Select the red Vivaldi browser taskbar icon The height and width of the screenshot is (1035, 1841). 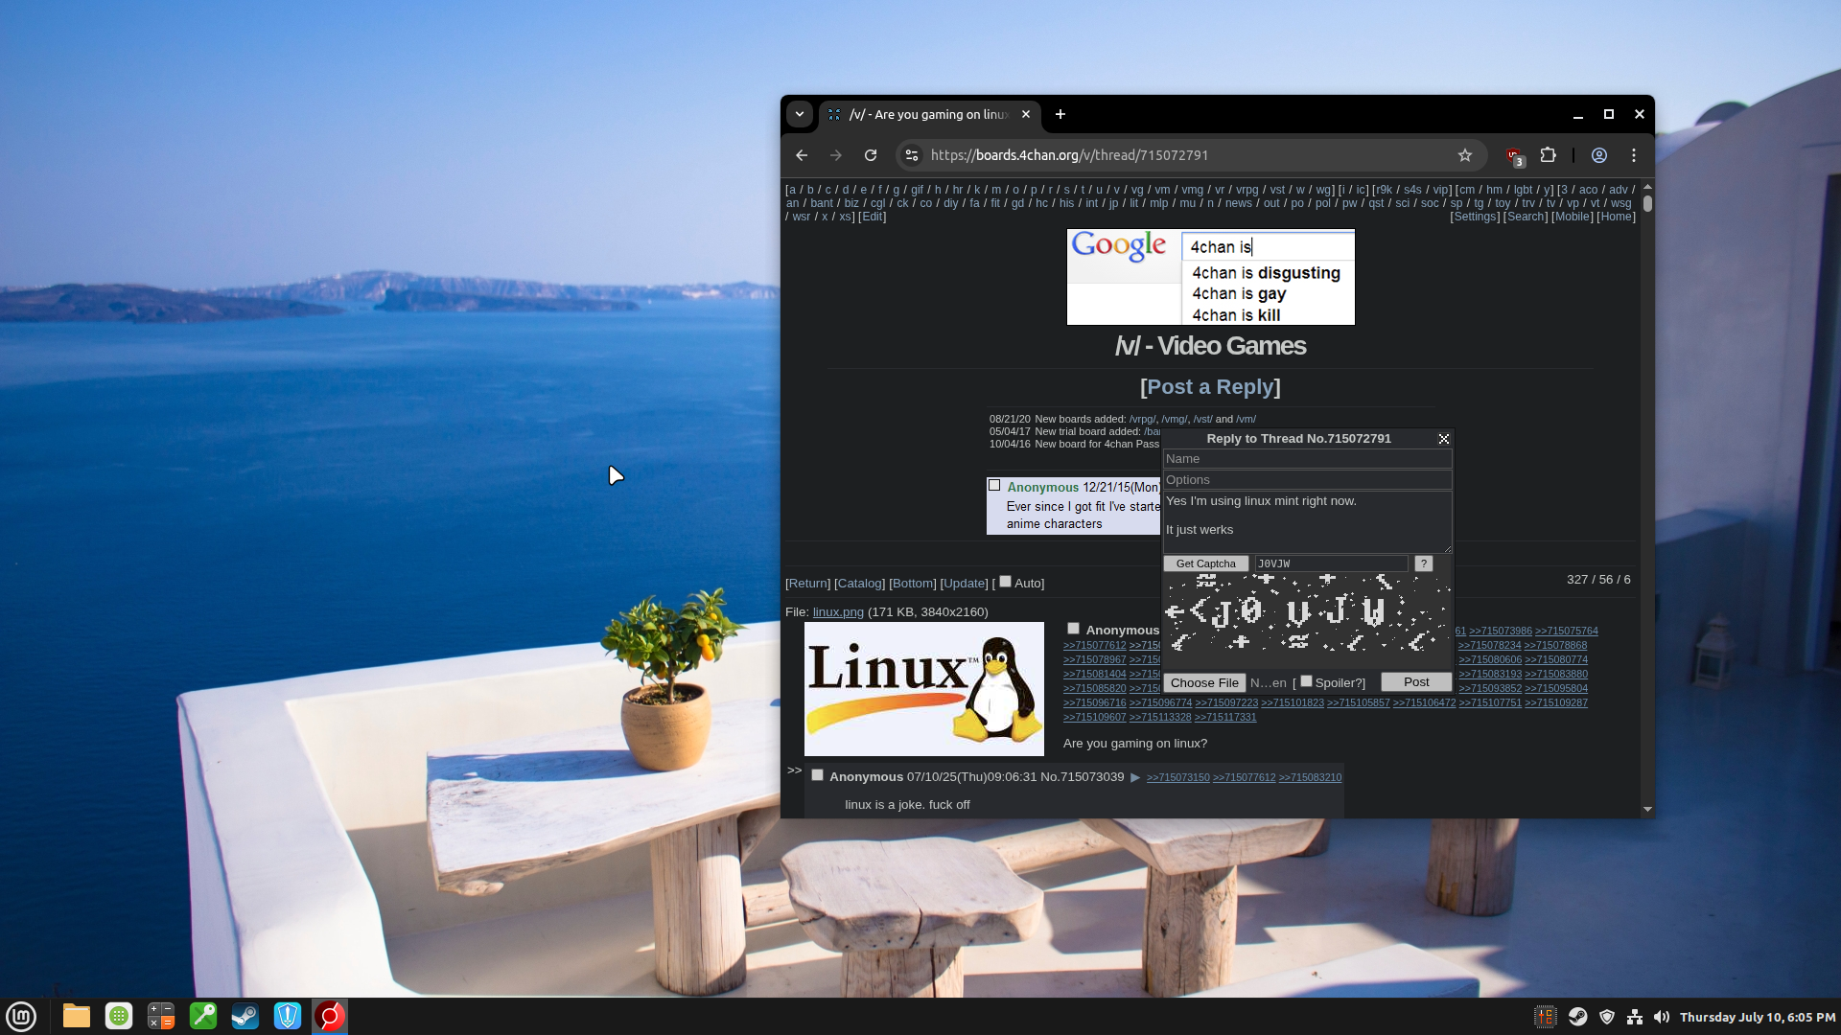(330, 1016)
